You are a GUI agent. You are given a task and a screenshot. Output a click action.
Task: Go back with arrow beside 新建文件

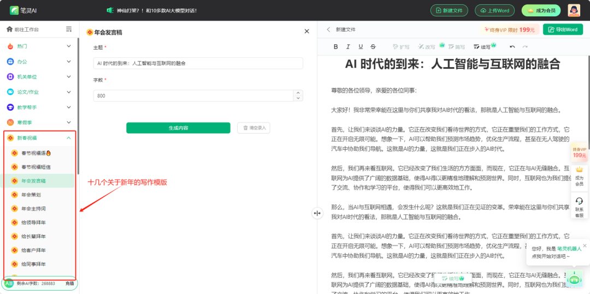[x=328, y=30]
